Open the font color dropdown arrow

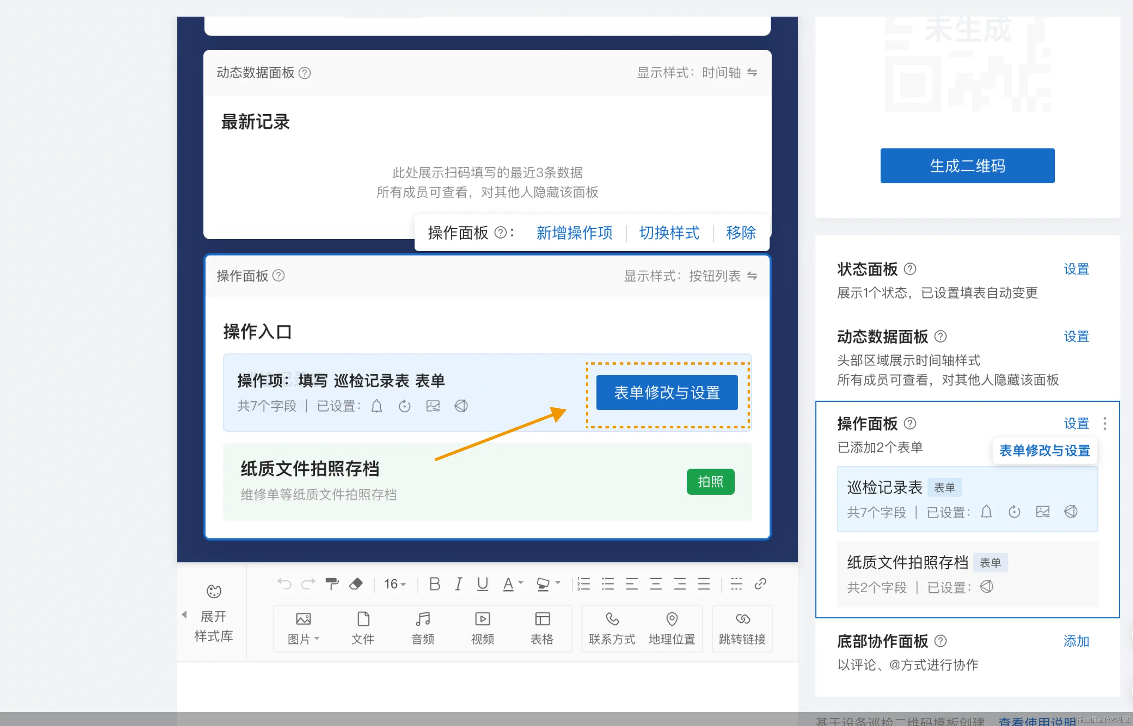pyautogui.click(x=521, y=583)
